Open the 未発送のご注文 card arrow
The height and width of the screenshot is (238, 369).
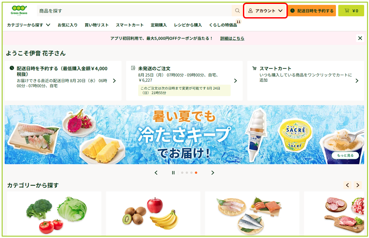235,81
